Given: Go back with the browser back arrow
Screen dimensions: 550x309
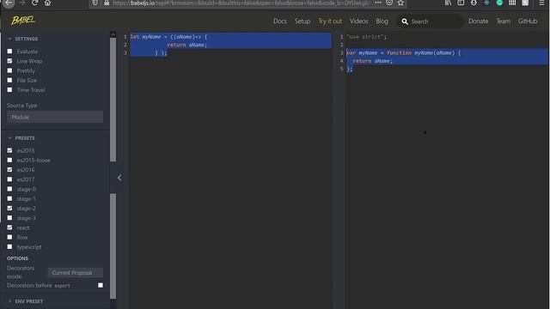Looking at the screenshot, I should pos(9,3).
